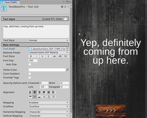This screenshot has width=147, height=118.
Task: Select left horizontal alignment icon
Action: coord(30,92)
